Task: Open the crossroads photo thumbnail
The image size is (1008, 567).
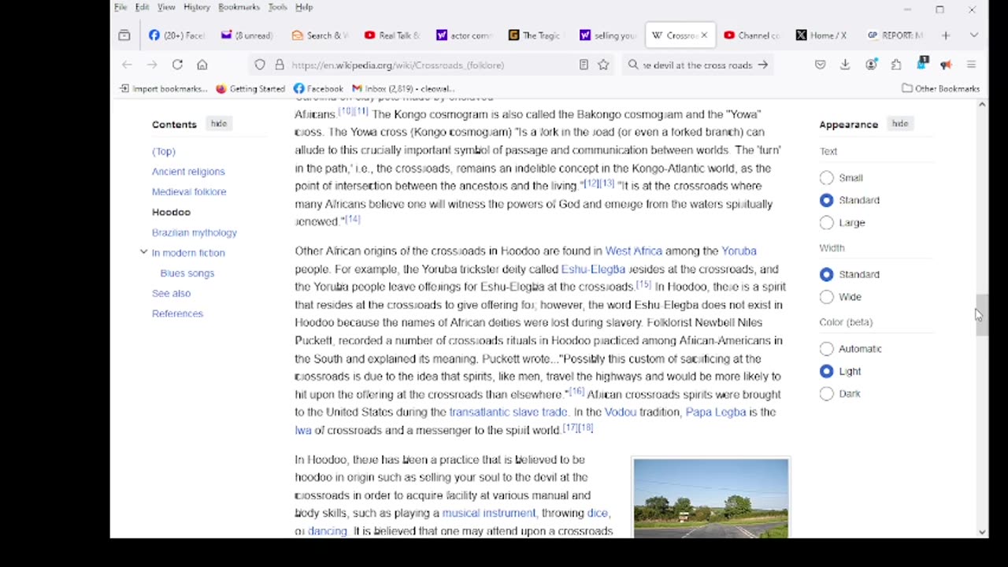Action: (711, 499)
